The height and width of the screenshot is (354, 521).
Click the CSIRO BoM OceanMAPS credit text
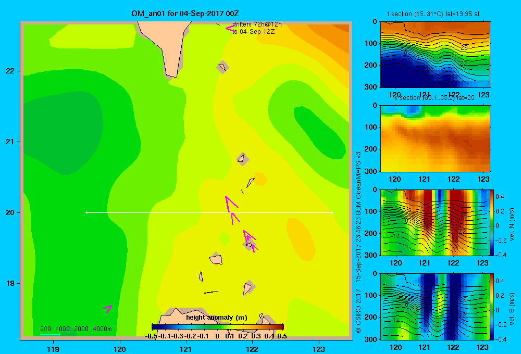click(x=358, y=243)
